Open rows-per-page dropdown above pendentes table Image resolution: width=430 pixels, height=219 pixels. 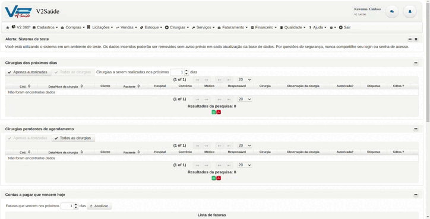245,146
